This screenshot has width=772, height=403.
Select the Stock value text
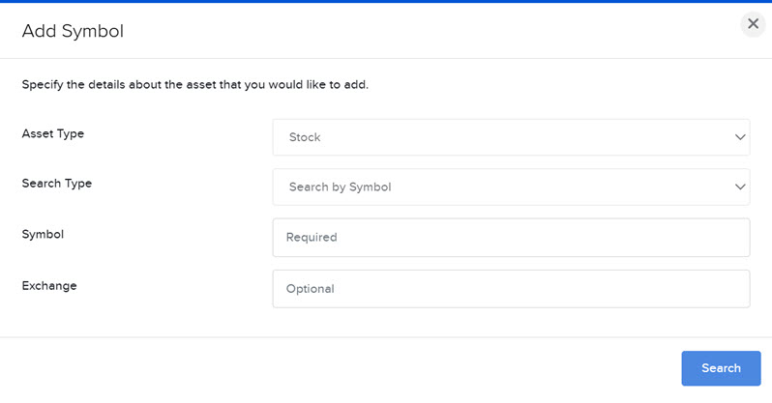point(305,137)
